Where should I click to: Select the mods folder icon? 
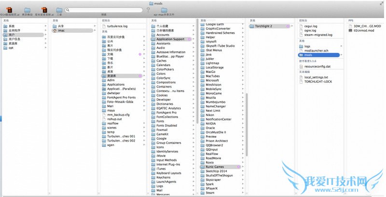point(301,55)
